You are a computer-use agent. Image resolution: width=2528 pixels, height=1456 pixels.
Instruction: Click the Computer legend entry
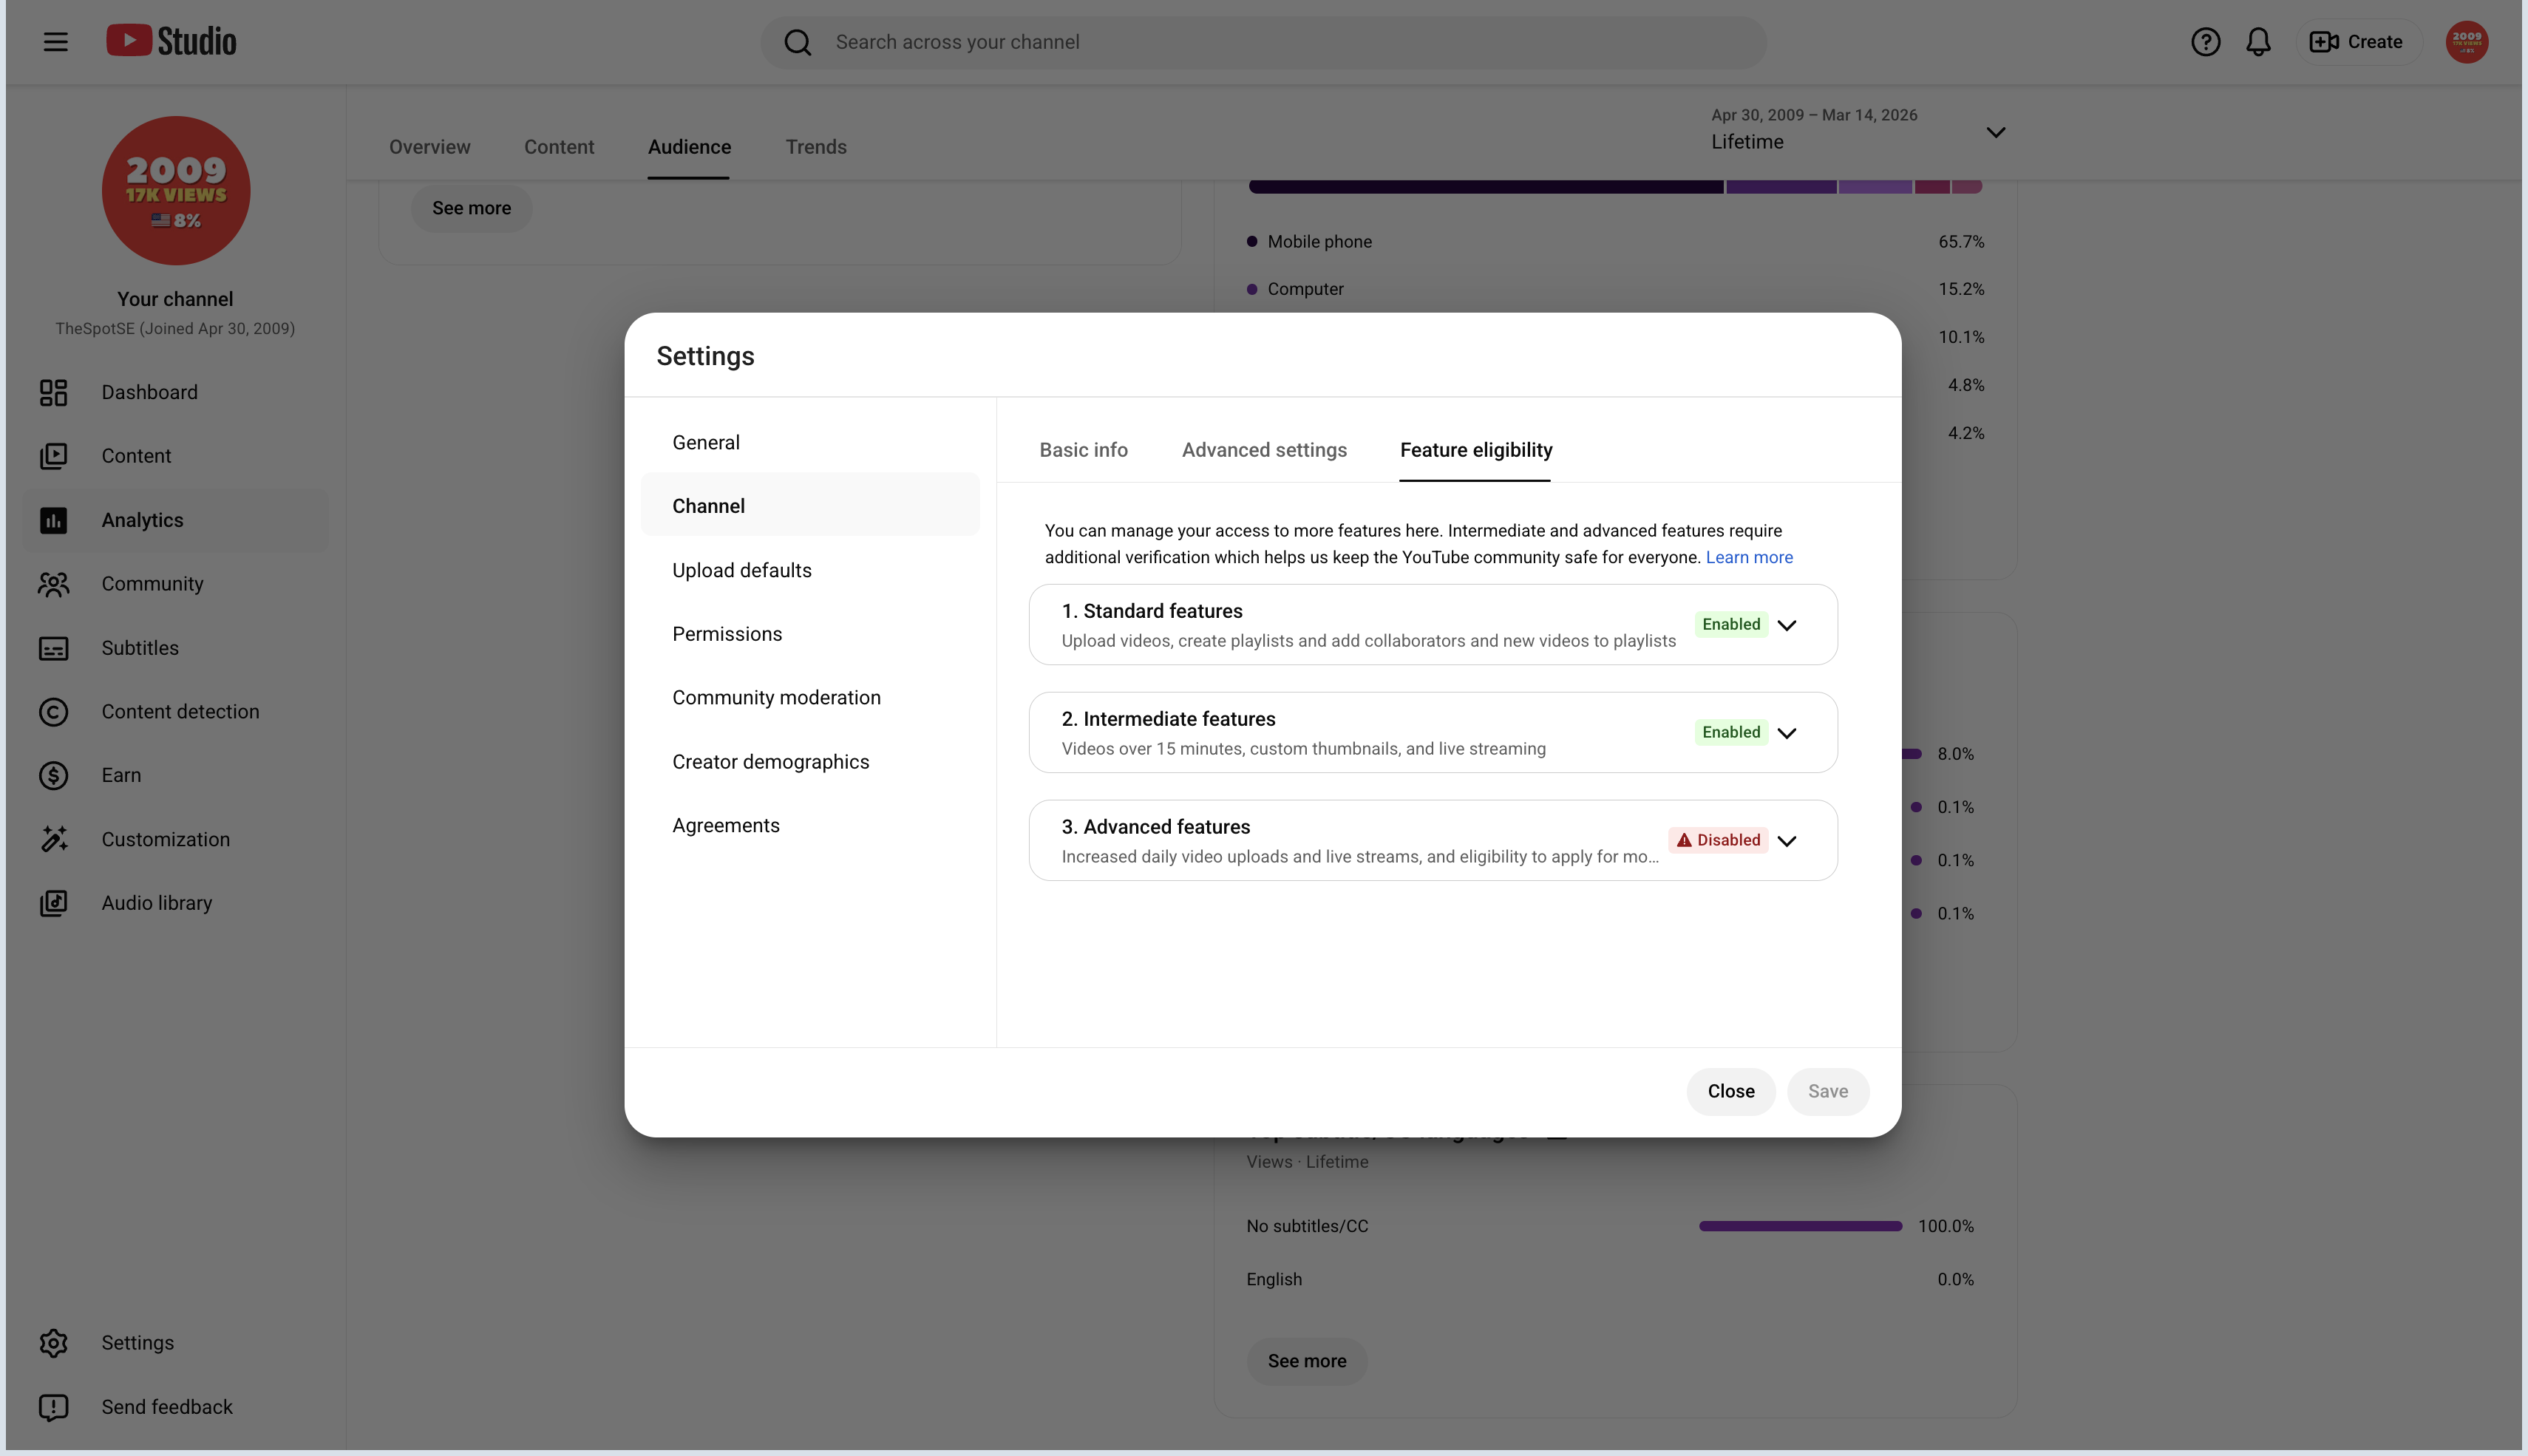pos(1296,289)
